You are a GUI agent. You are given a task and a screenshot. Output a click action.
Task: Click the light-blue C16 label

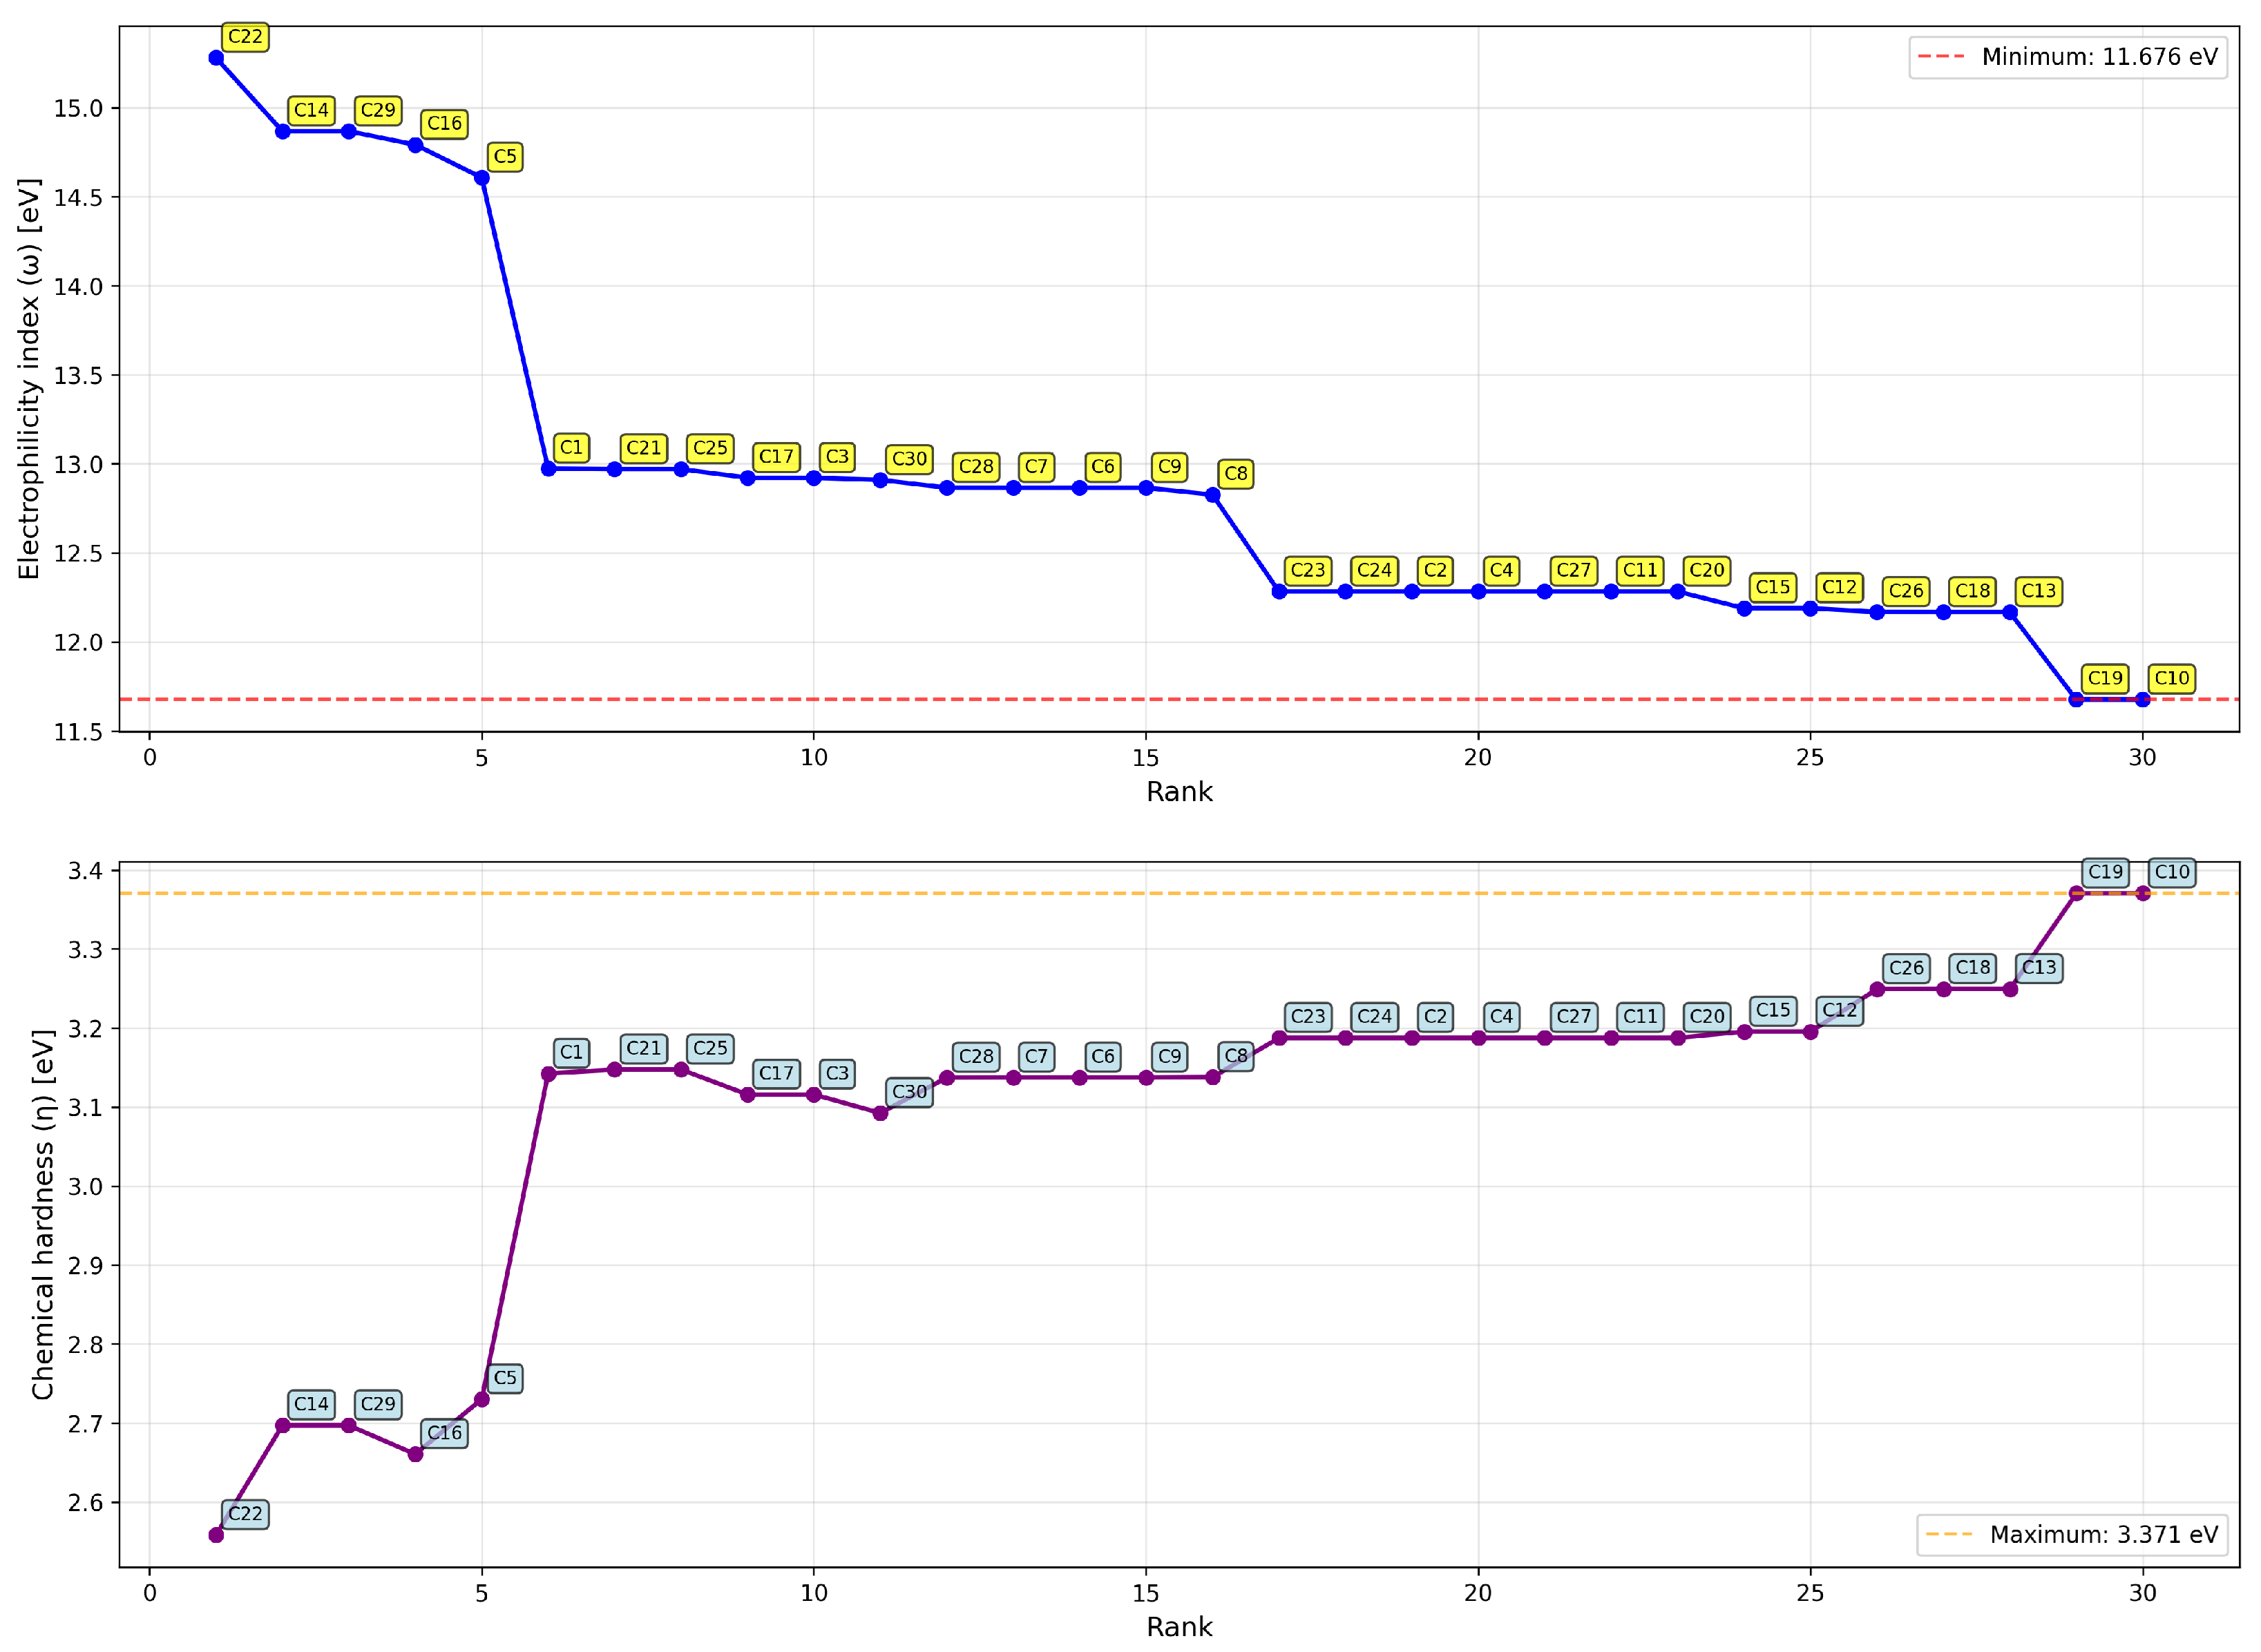444,1433
